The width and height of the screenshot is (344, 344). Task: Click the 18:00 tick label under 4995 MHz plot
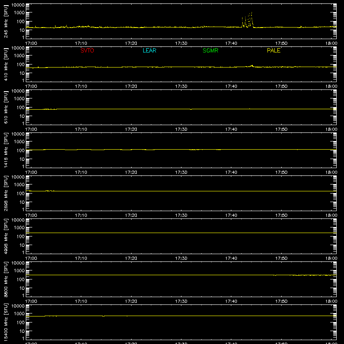coord(331,258)
